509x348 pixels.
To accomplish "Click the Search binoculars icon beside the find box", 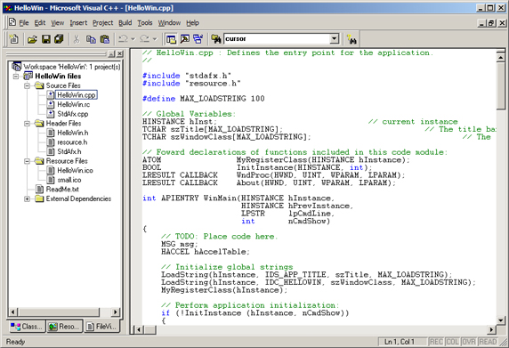I will (351, 39).
